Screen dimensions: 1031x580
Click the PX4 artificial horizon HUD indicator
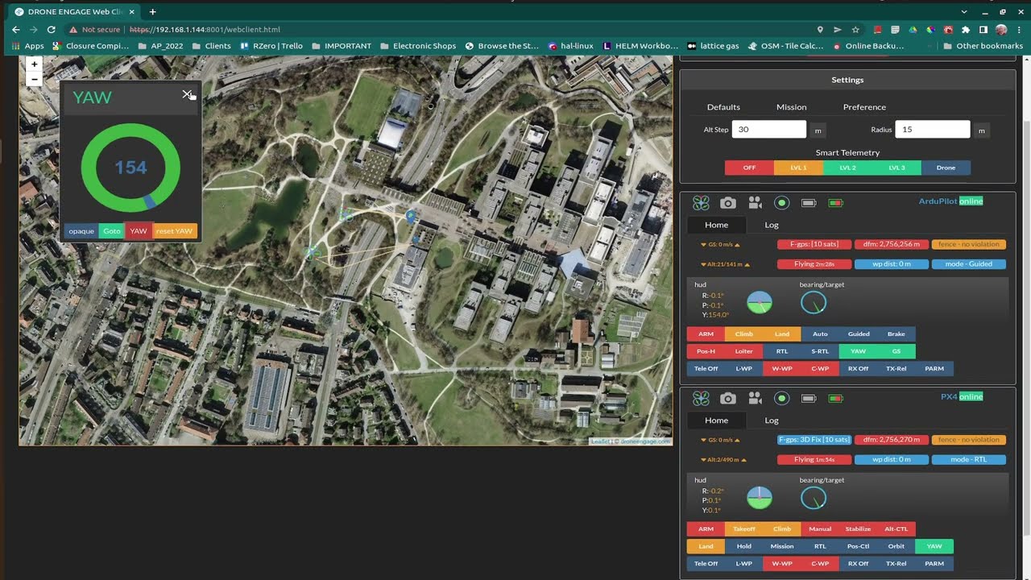[760, 498]
